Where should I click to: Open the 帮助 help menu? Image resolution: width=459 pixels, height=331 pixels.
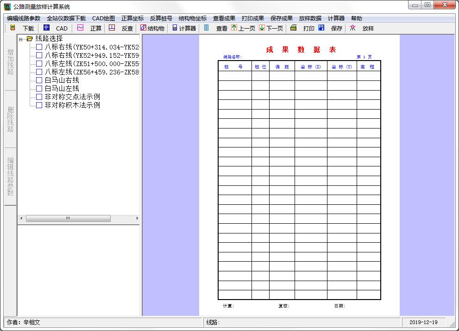(357, 18)
